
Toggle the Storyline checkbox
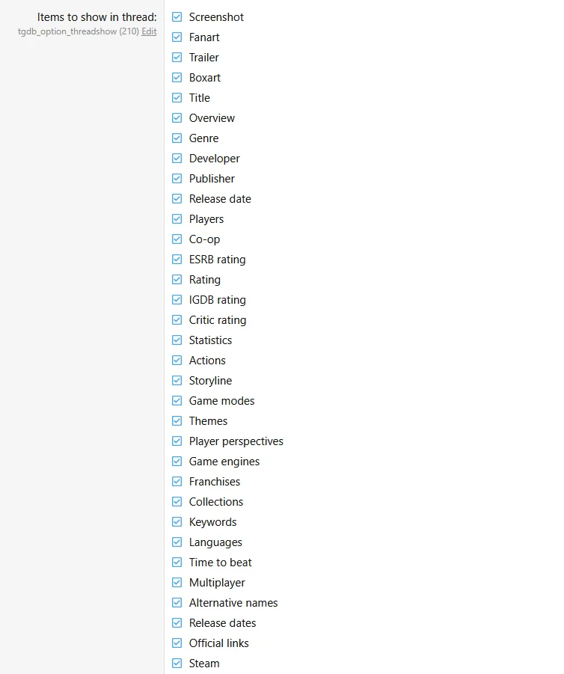point(177,381)
